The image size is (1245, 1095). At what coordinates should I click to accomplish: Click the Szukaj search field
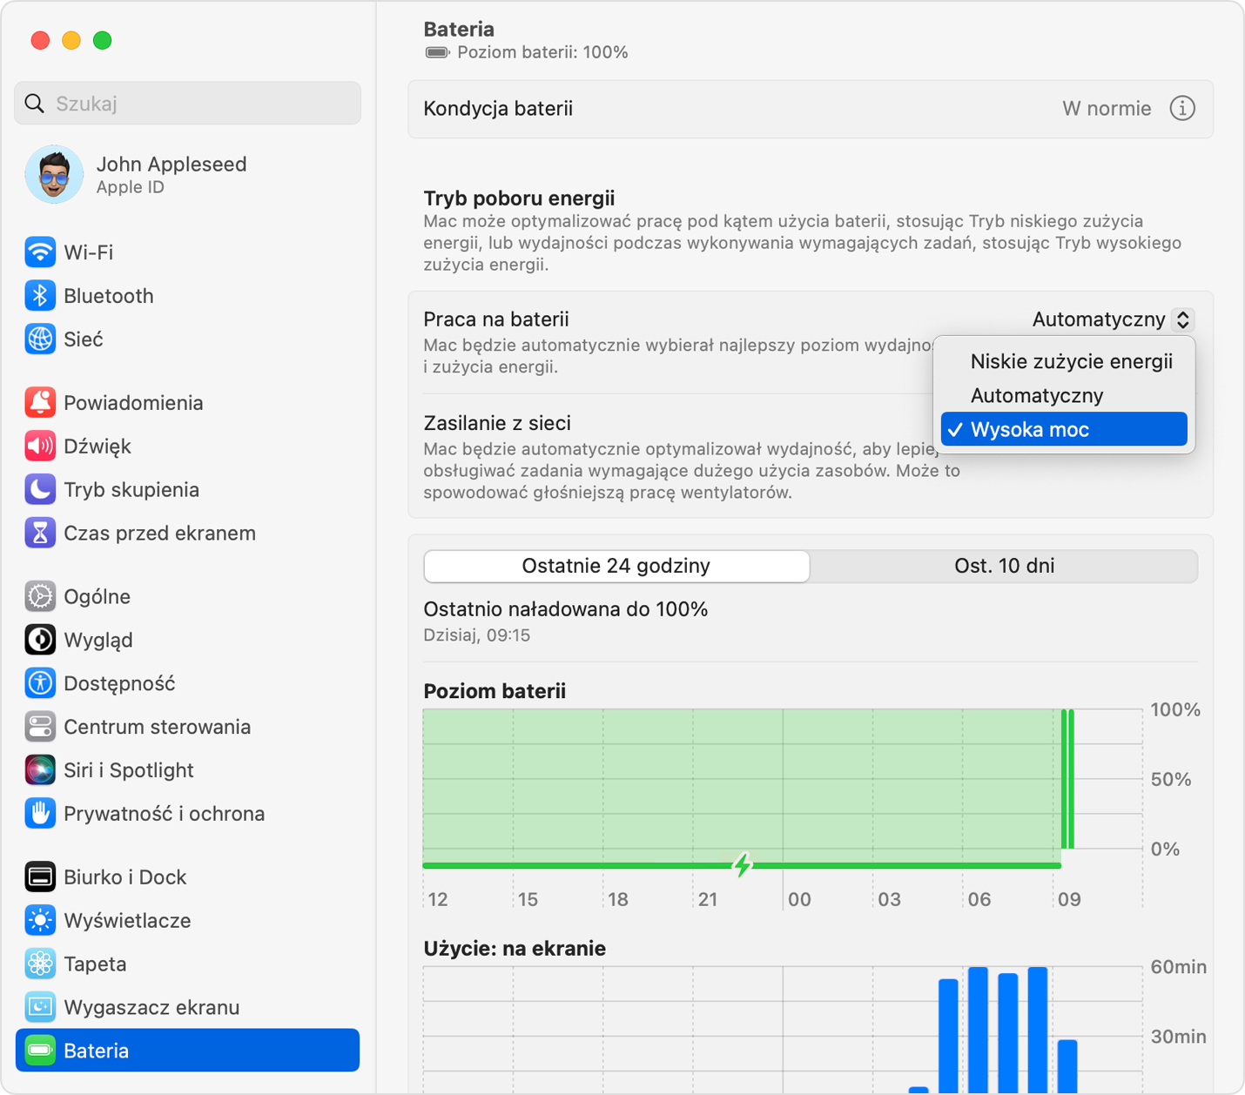188,104
